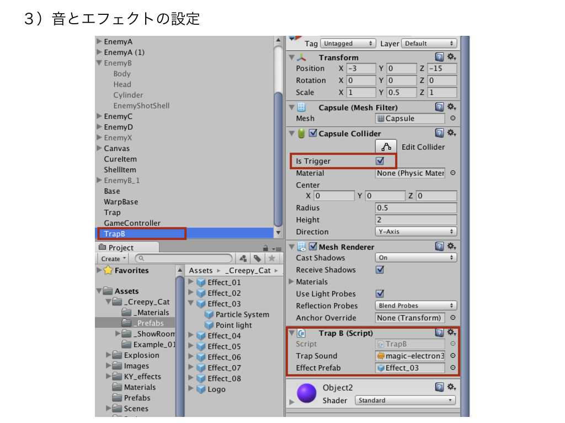Toggle Project panel lock icon

(x=265, y=248)
